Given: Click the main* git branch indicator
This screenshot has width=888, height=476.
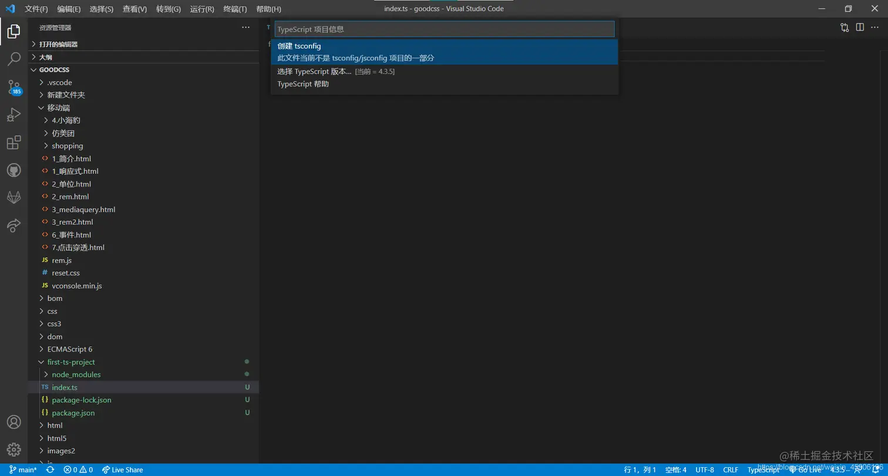Looking at the screenshot, I should [x=23, y=470].
